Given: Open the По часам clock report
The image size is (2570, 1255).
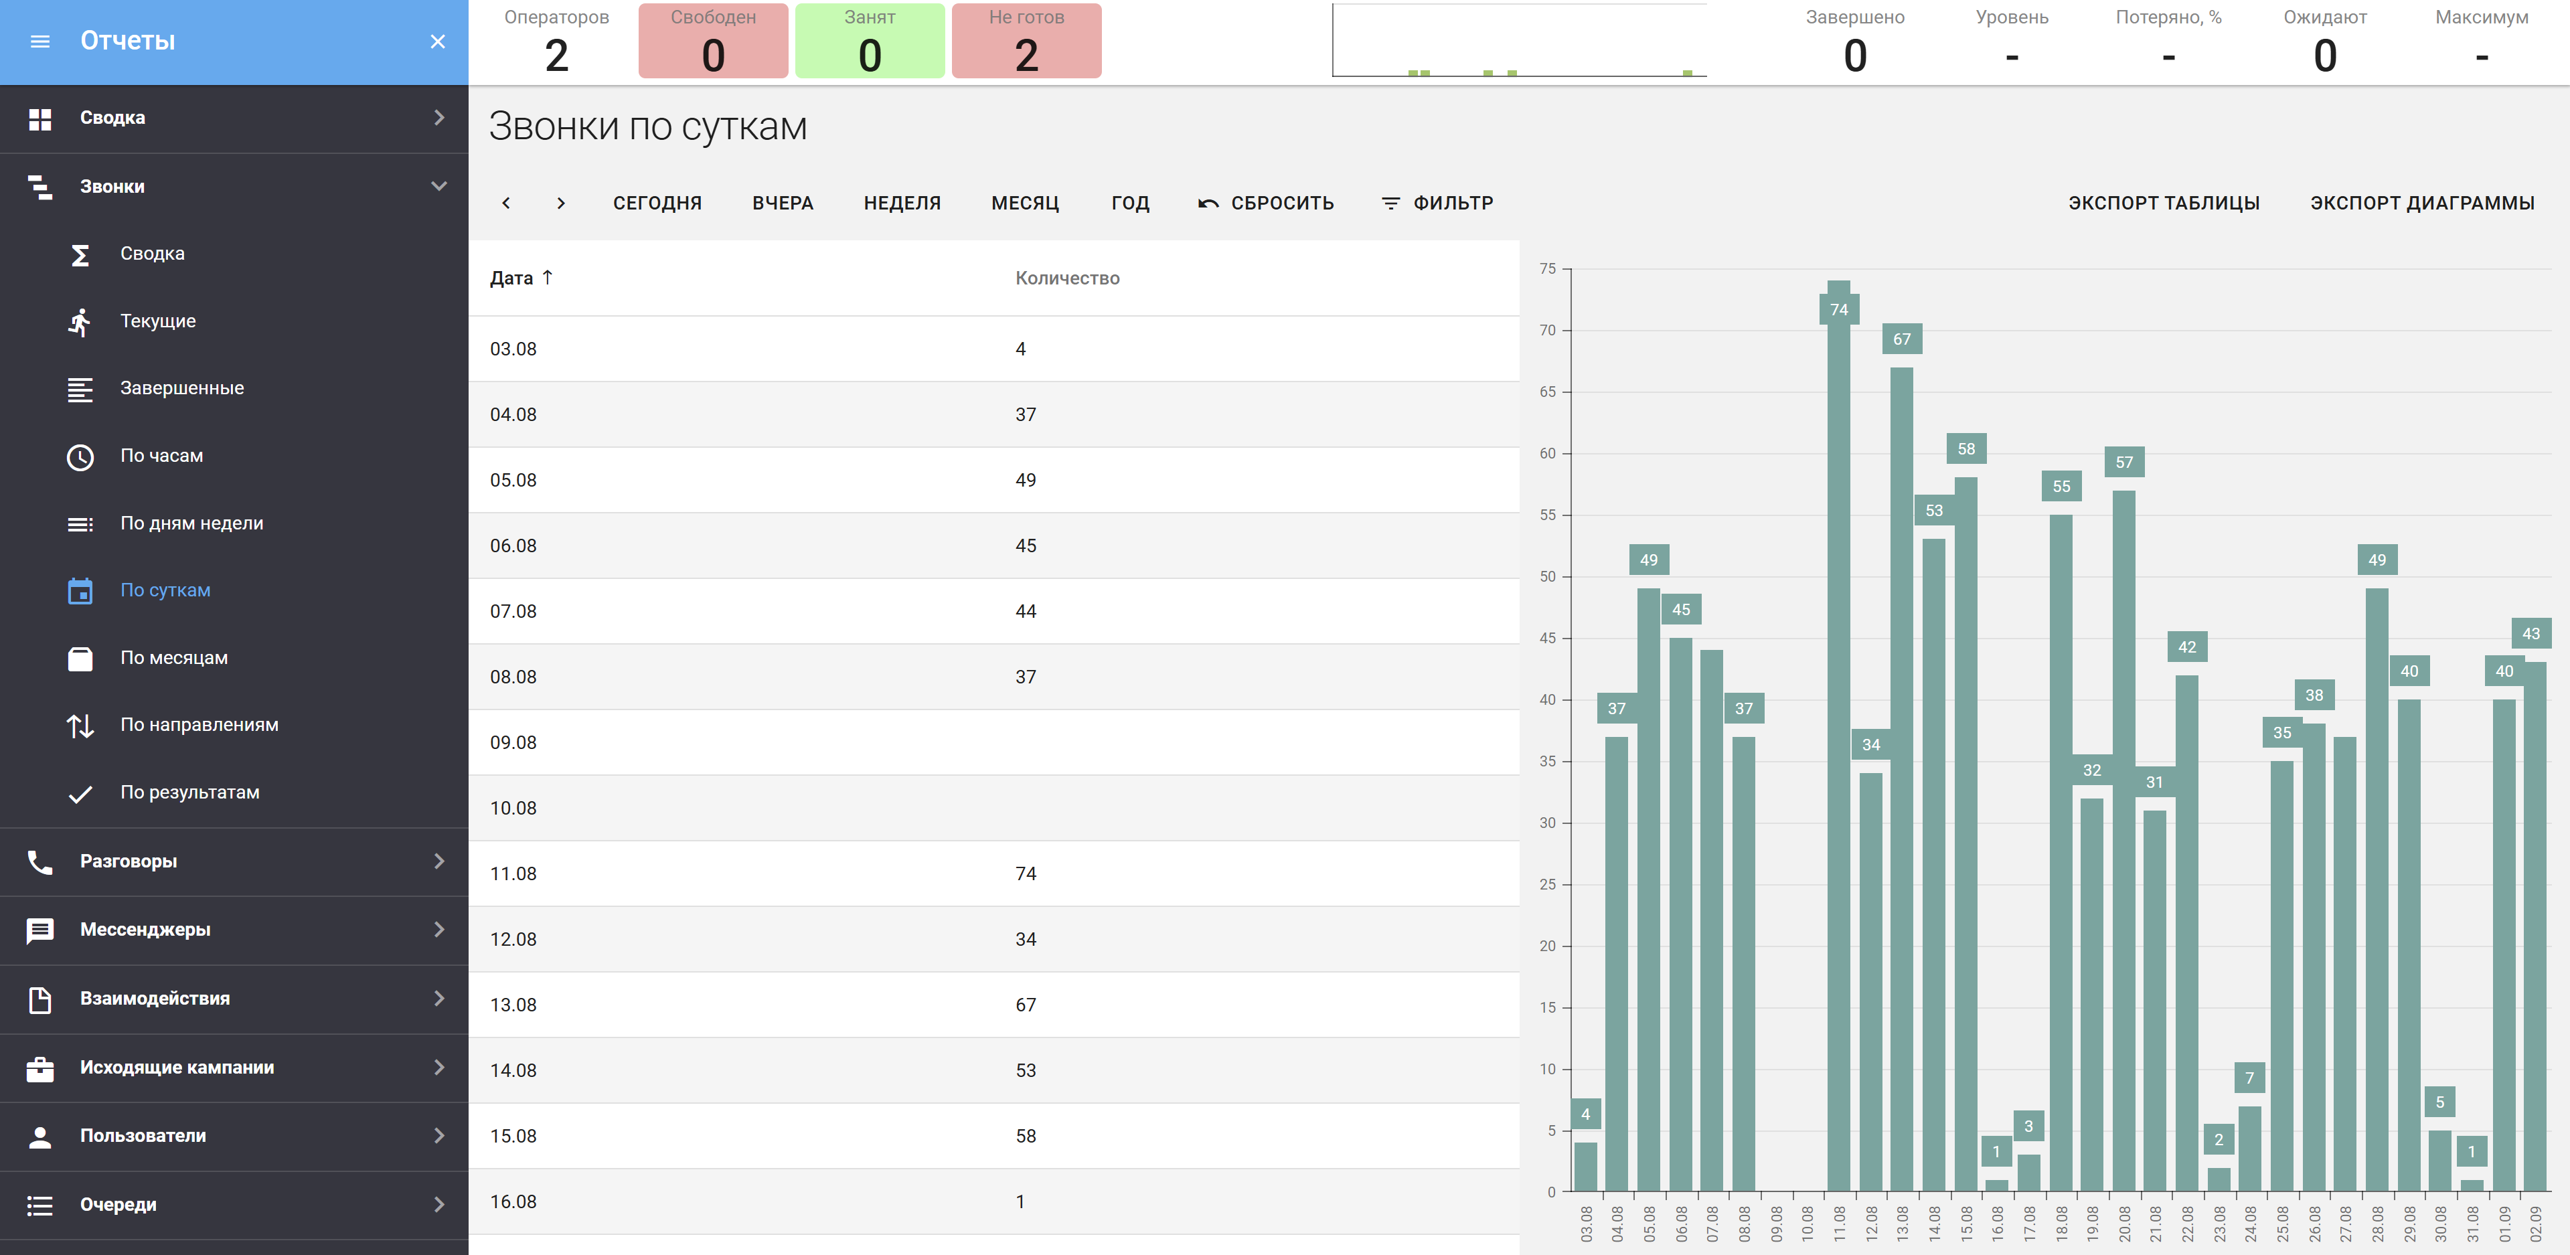Looking at the screenshot, I should [x=161, y=456].
